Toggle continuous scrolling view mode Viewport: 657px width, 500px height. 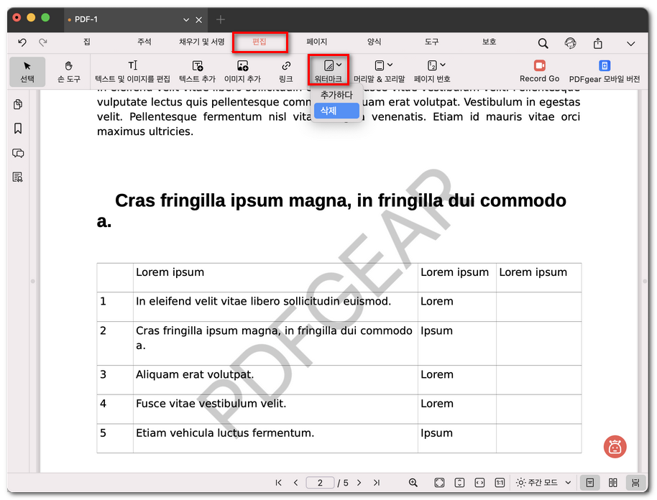tap(635, 483)
